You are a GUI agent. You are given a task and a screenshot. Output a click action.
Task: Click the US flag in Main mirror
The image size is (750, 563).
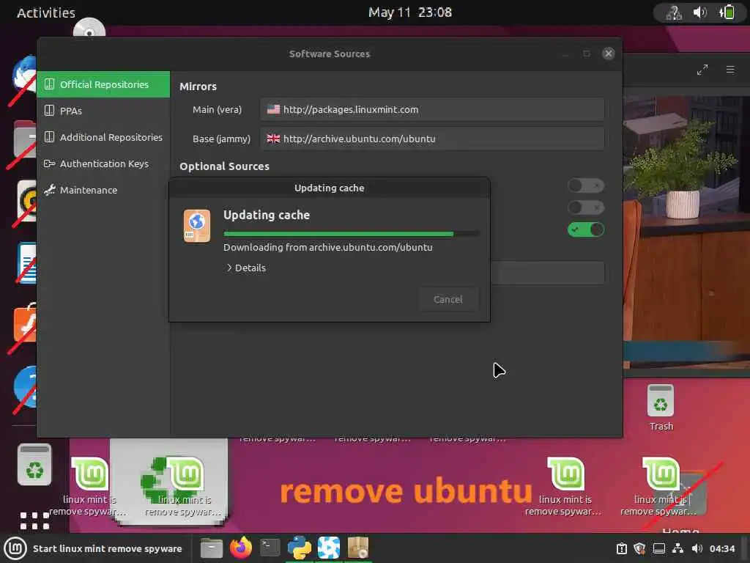click(x=274, y=109)
